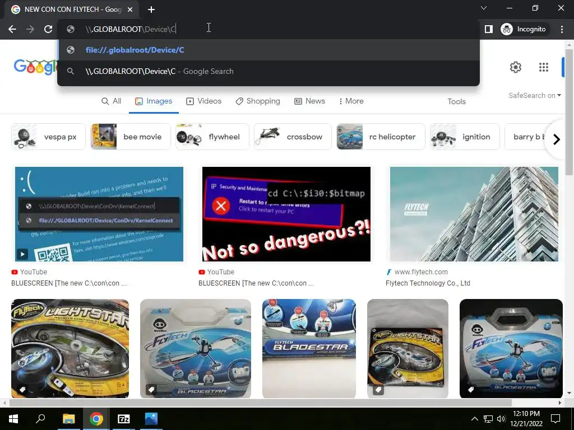Switch to the Shopping tab
Viewport: 574px width, 430px height.
(258, 101)
